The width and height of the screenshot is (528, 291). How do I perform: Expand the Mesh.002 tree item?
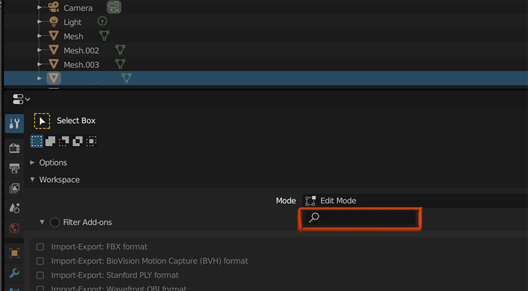pos(39,50)
